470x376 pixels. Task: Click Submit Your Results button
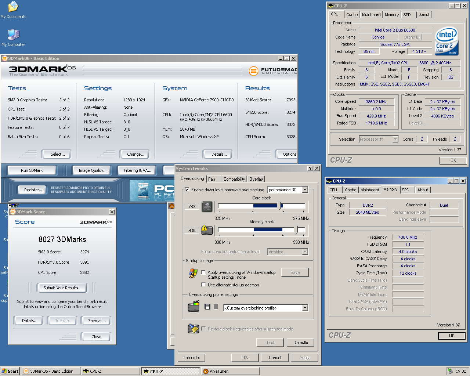point(62,288)
